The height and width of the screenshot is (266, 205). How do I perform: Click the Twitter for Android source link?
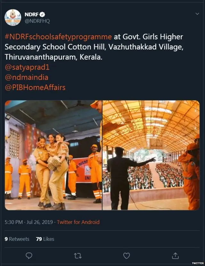pyautogui.click(x=78, y=222)
